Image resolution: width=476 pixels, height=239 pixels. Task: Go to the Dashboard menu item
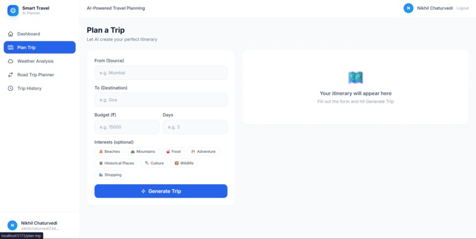(x=40, y=34)
